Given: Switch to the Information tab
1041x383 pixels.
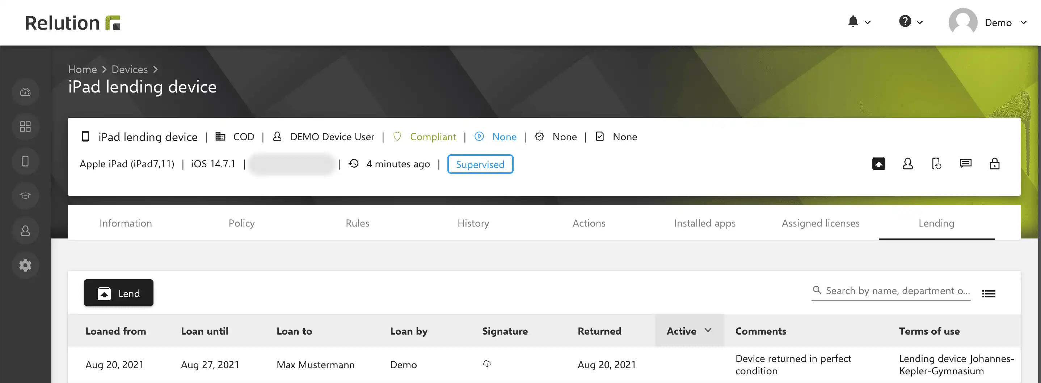Looking at the screenshot, I should (126, 223).
